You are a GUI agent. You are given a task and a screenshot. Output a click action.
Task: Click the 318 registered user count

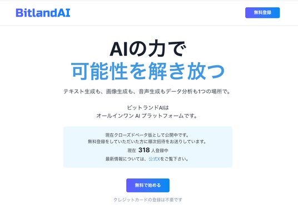[144, 150]
